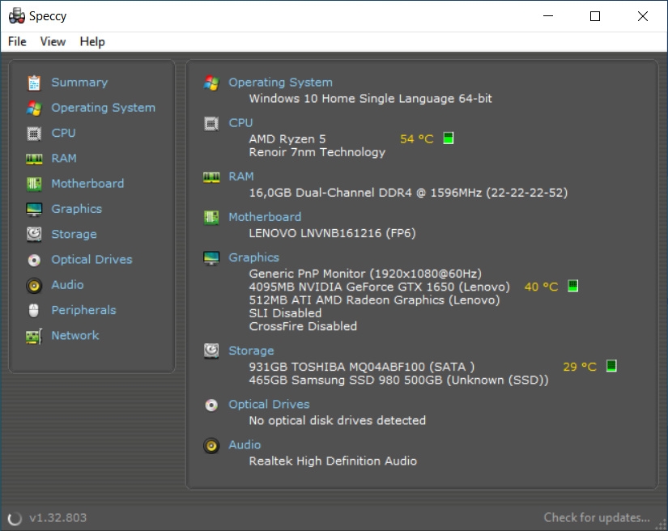Click the 16,0GB Dual-Channel DDR4 line

pyautogui.click(x=409, y=193)
